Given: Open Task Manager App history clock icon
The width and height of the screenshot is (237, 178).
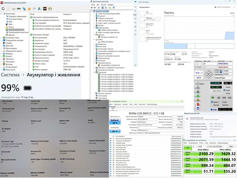Looking at the screenshot, I should click(136, 19).
